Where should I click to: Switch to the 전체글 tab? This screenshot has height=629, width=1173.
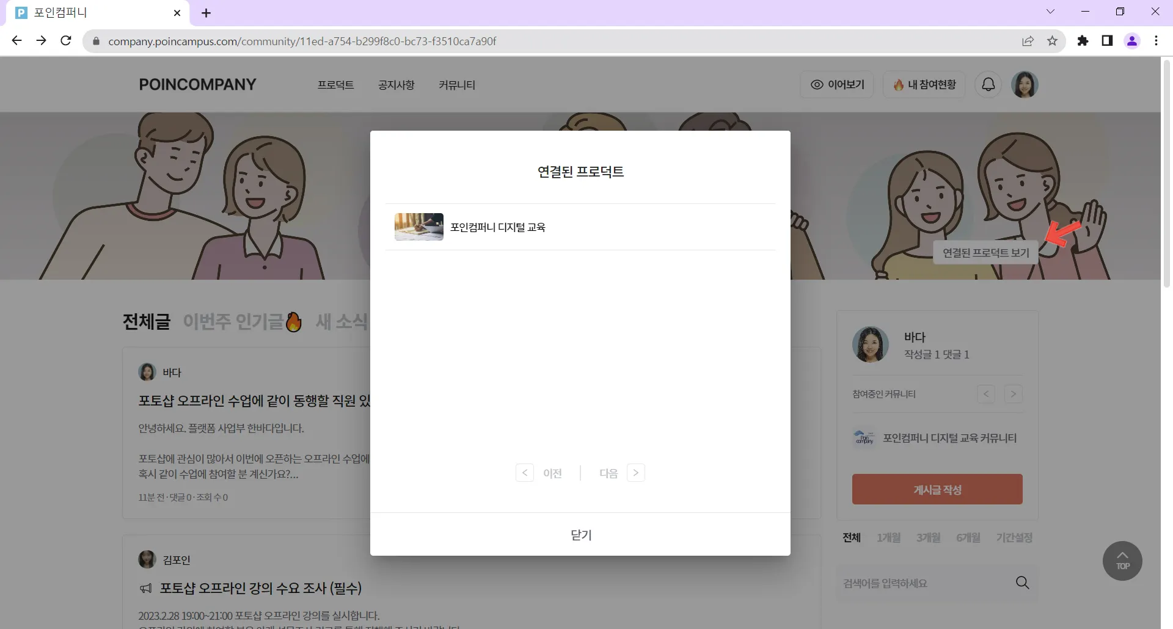[x=147, y=321]
